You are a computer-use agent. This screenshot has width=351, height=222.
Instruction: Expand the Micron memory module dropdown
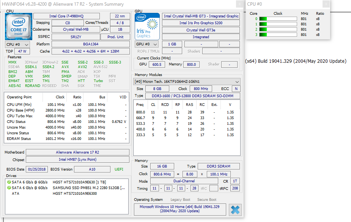pos(187,82)
